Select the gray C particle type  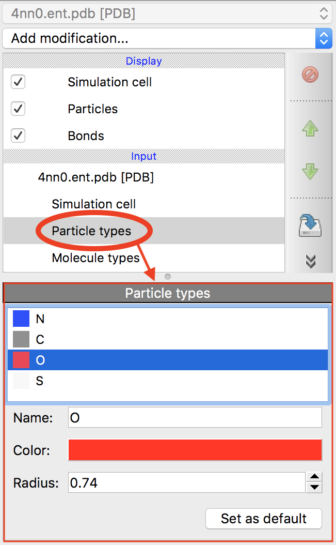[39, 339]
